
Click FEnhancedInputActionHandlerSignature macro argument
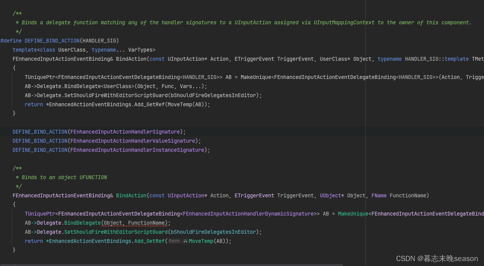(125, 132)
